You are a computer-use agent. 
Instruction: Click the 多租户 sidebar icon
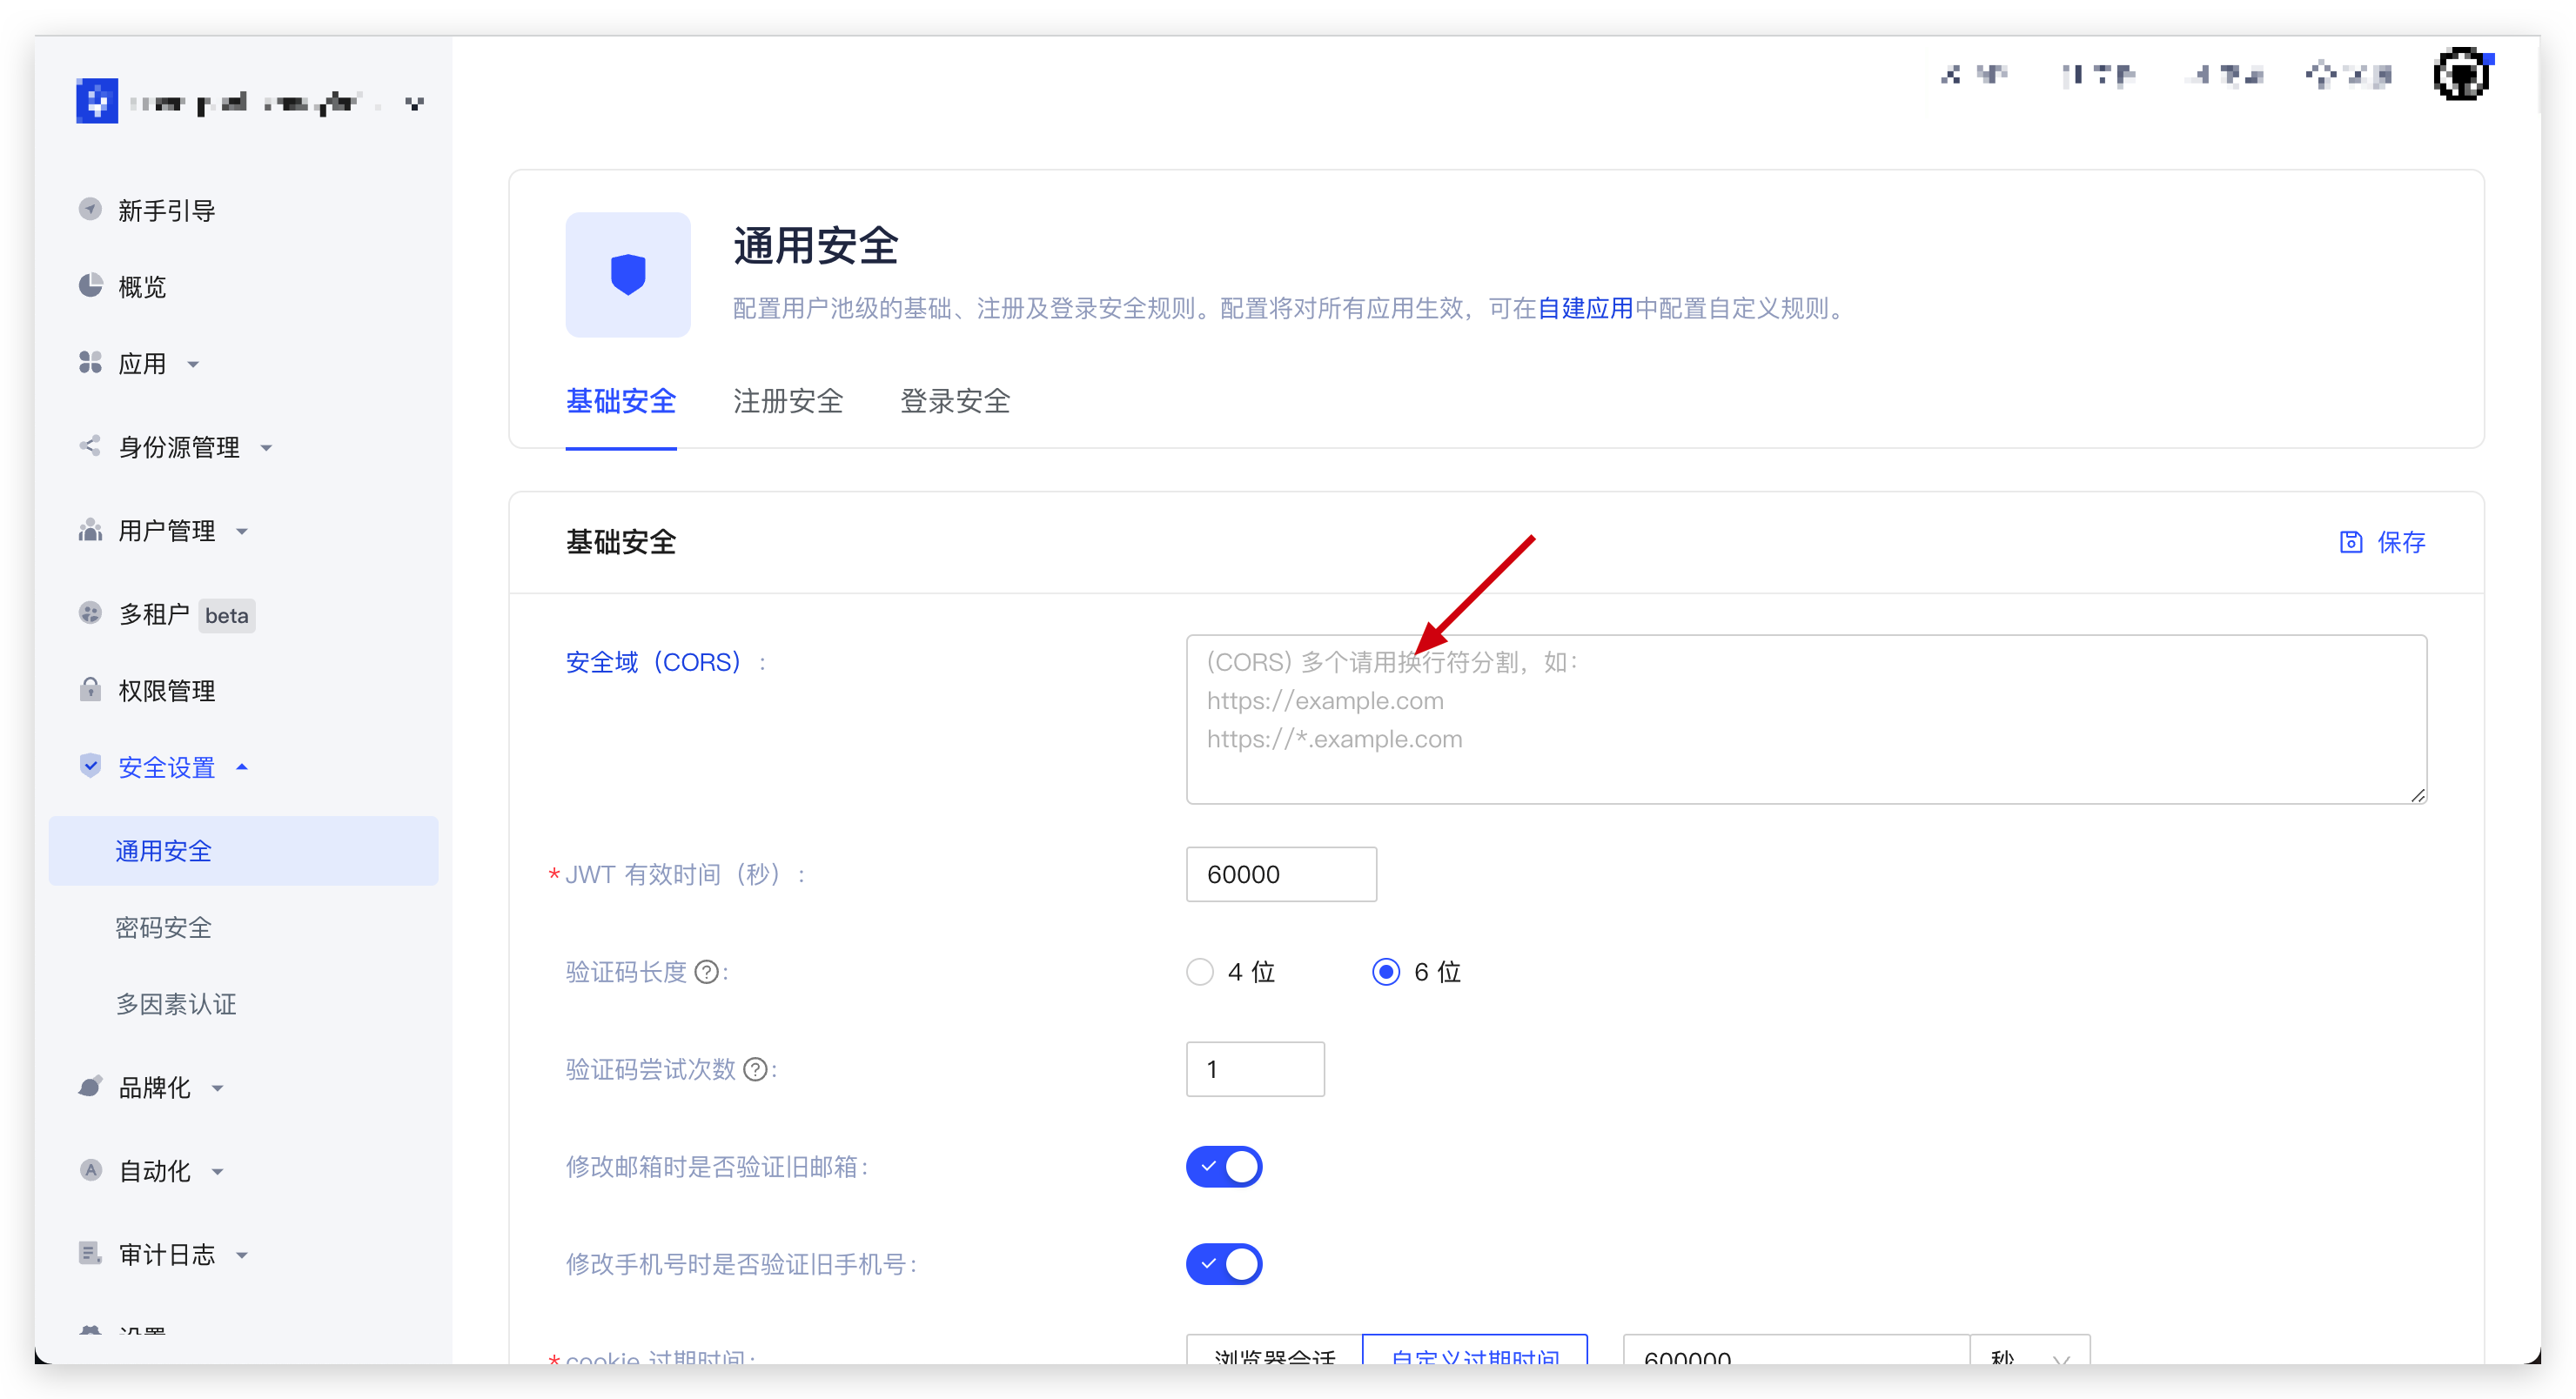(90, 614)
